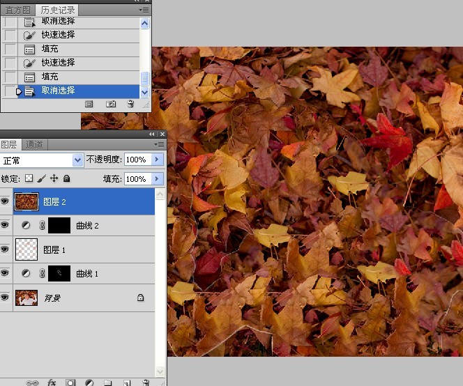Click the History panel scroll up arrow

coord(145,23)
